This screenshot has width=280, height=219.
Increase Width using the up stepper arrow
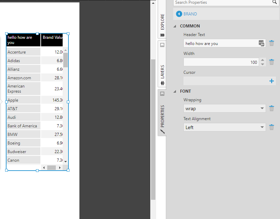tap(262, 60)
